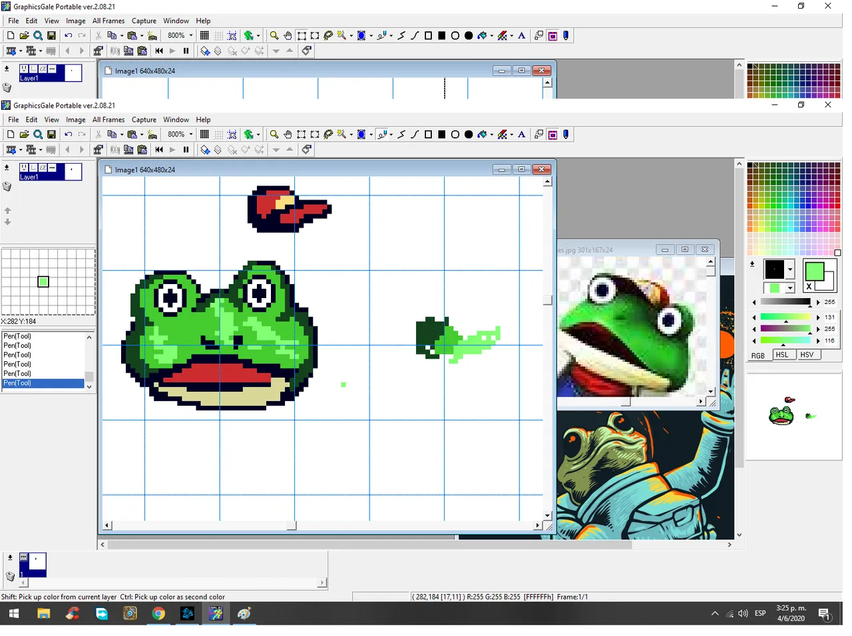852x636 pixels.
Task: Click Undo arrow in front window toolbar
Action: 68,134
